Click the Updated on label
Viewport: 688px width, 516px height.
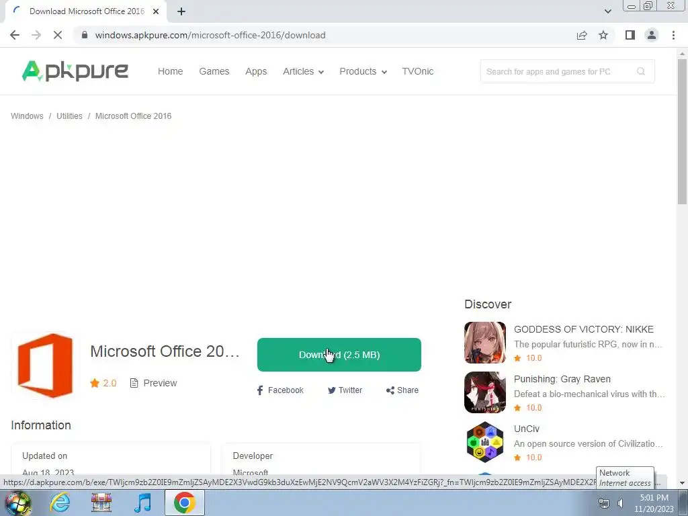(x=45, y=456)
